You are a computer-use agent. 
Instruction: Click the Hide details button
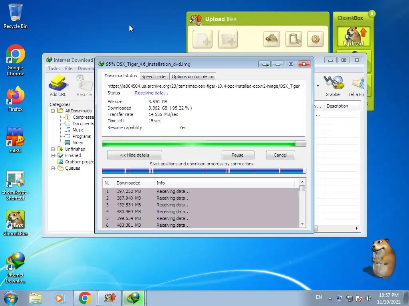[134, 155]
